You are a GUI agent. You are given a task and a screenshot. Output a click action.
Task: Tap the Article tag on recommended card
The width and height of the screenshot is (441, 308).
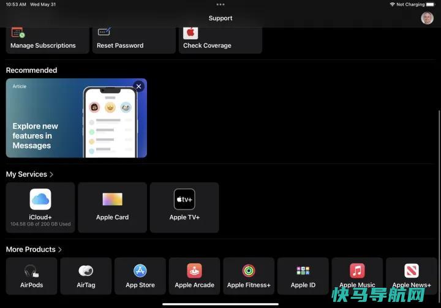[20, 86]
